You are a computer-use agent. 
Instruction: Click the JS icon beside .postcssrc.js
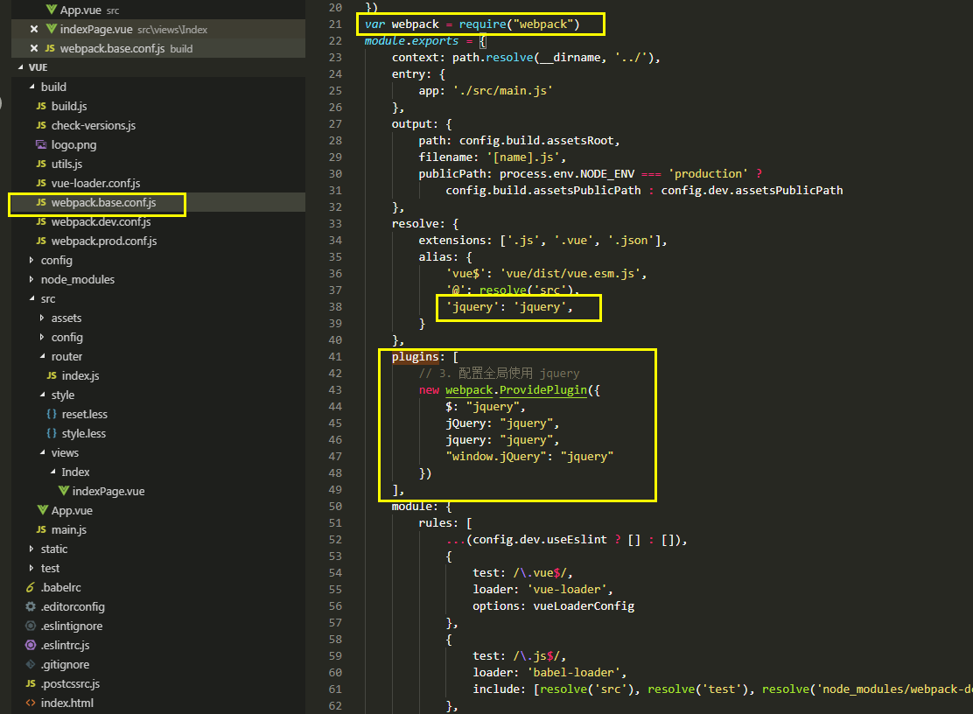coord(31,683)
